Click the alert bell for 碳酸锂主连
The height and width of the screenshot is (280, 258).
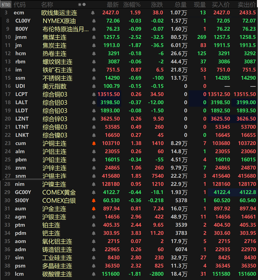click(93, 274)
